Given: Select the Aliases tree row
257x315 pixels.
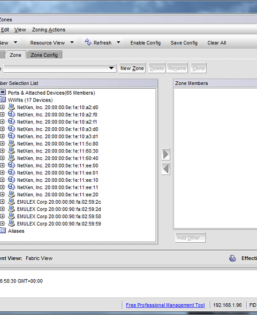Looking at the screenshot, I should point(16,231).
